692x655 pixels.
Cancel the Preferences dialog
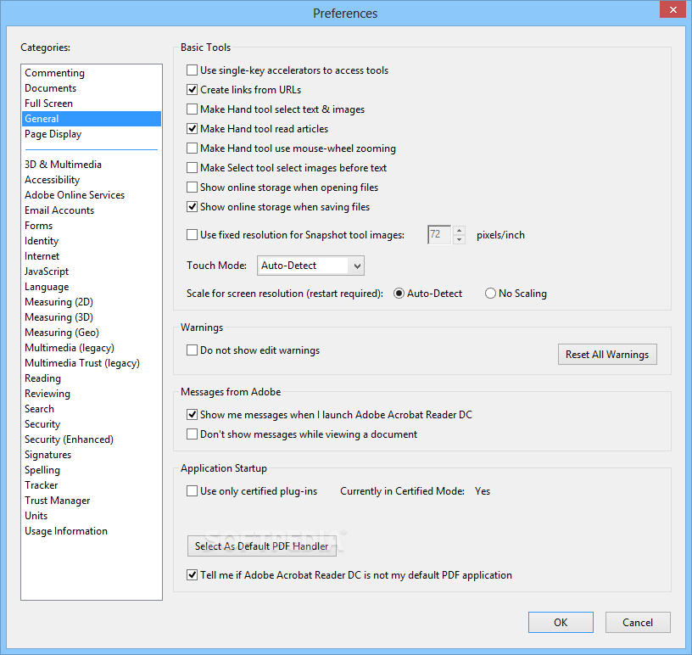coord(638,622)
